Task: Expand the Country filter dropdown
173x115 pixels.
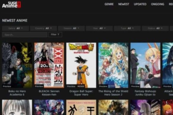Action: [x=43, y=28]
